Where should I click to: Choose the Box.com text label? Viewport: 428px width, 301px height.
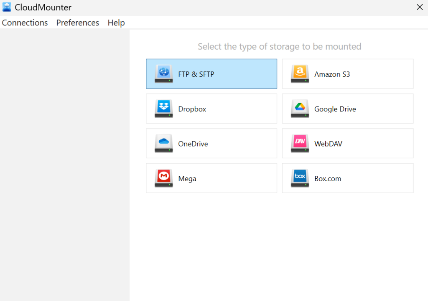(327, 179)
